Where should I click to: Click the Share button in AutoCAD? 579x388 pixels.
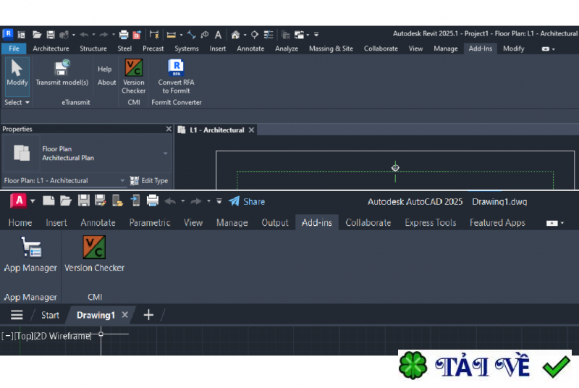(x=247, y=201)
